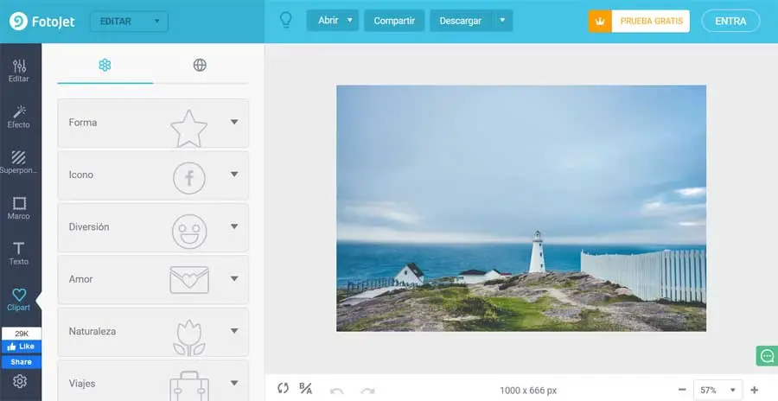This screenshot has width=778, height=401.
Task: Open the green chat support icon
Action: coord(767,356)
